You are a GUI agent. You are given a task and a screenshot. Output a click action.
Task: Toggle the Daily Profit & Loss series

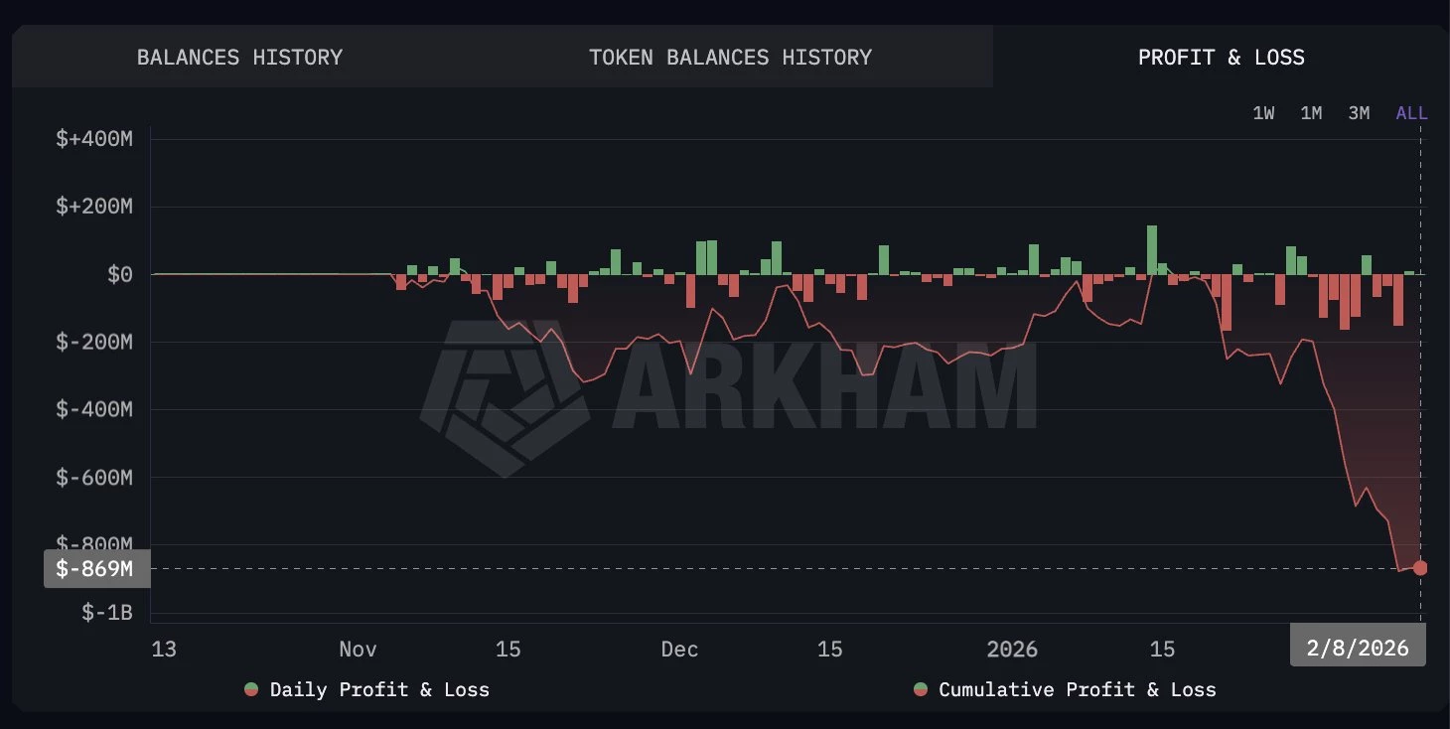coord(365,689)
